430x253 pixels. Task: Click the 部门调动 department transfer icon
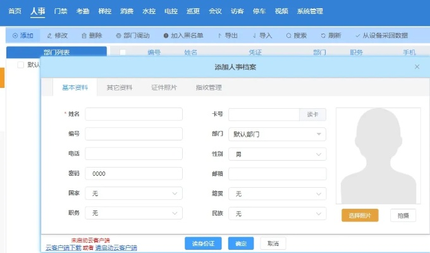[119, 35]
